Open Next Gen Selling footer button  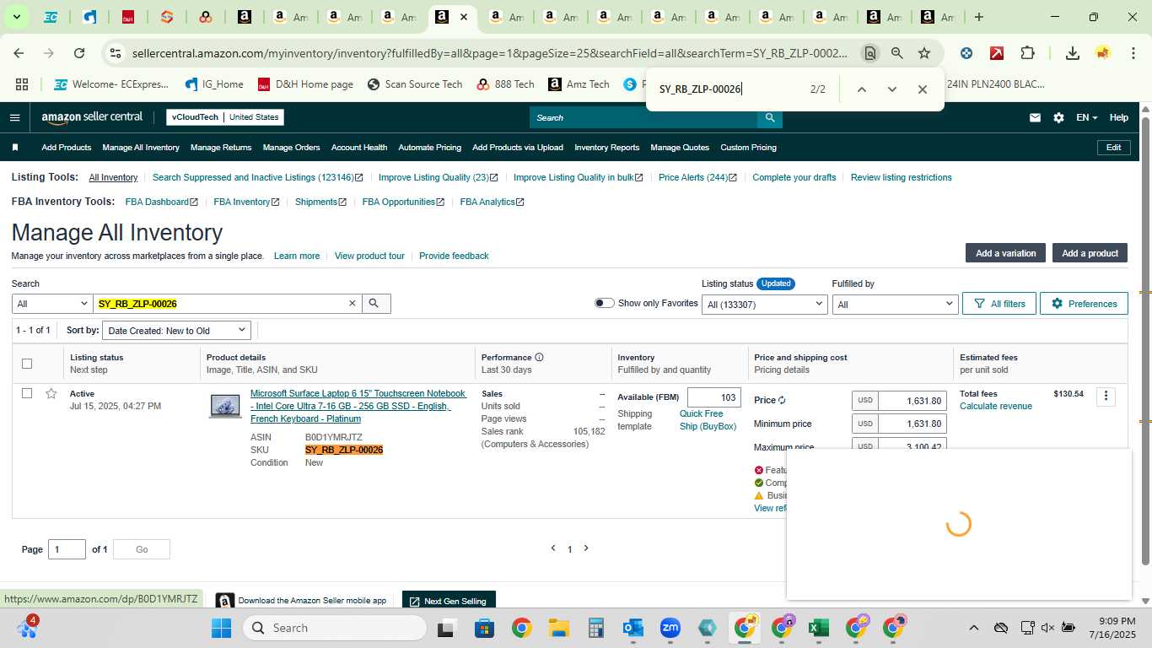[448, 601]
